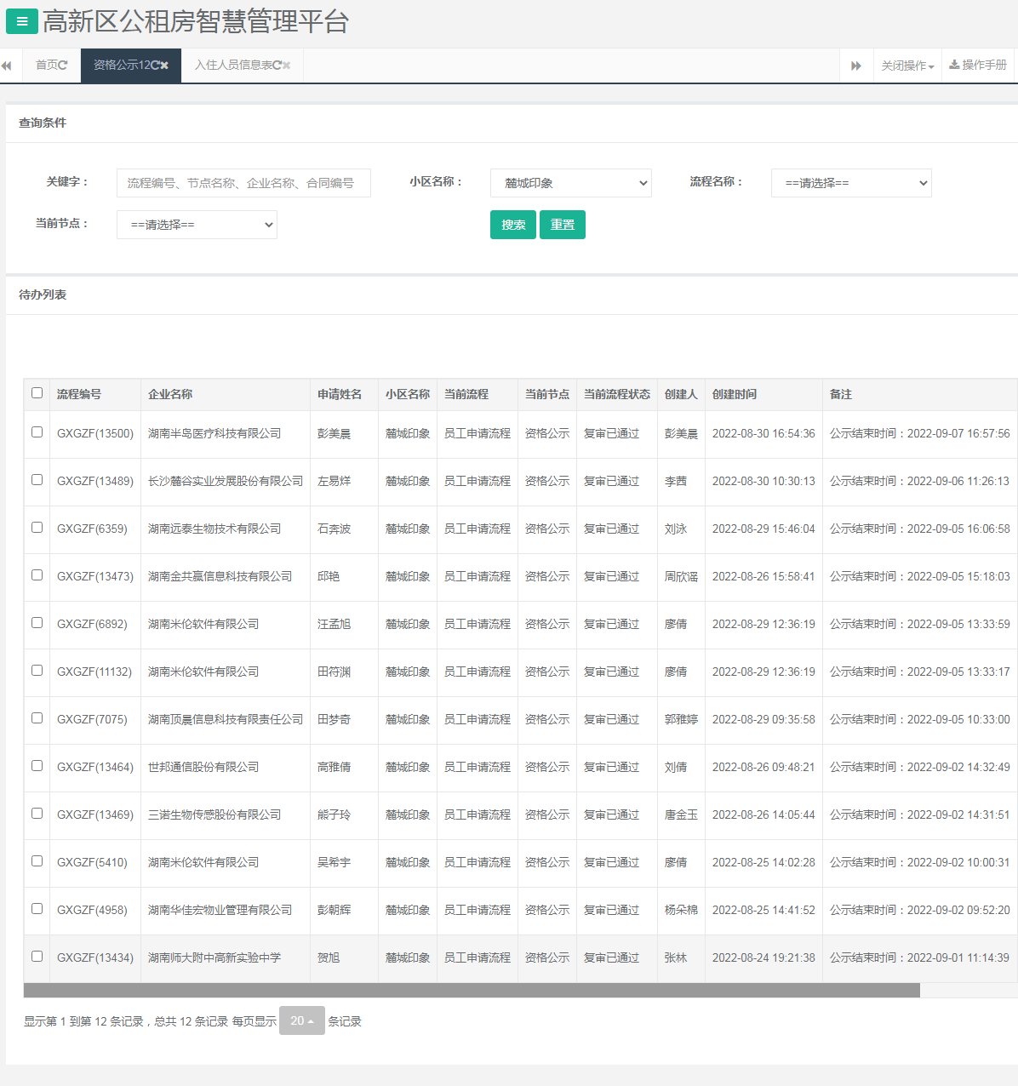Refresh the 入住人员信息表 tab via its icon
The image size is (1018, 1086).
click(277, 66)
